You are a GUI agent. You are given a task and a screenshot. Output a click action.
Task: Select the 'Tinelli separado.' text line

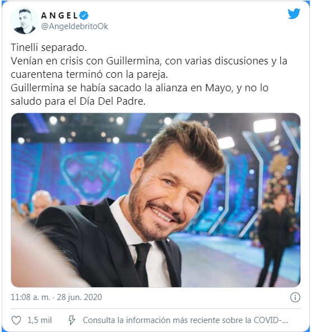coord(49,48)
